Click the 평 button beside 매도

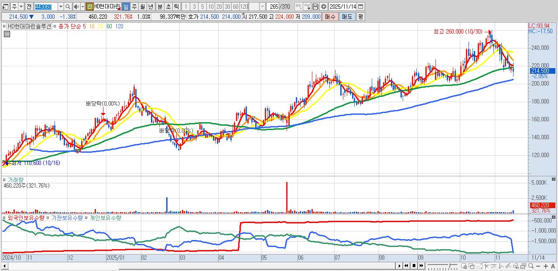pyautogui.click(x=360, y=17)
